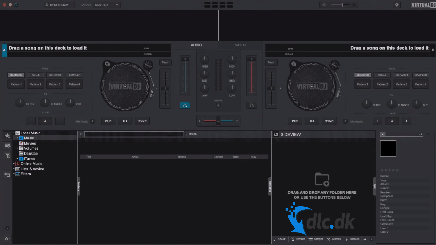Click deck B turntable platter
The width and height of the screenshot is (436, 245).
(x=311, y=86)
